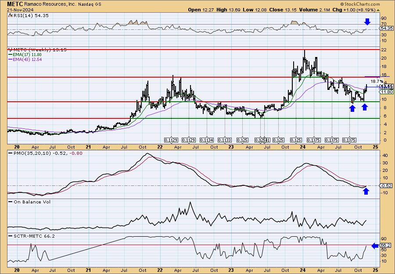This screenshot has width=395, height=274.
Task: Click the Close 13.15 header value
Action: point(283,10)
